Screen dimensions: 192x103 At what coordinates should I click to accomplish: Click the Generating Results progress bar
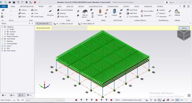[x=69, y=28]
